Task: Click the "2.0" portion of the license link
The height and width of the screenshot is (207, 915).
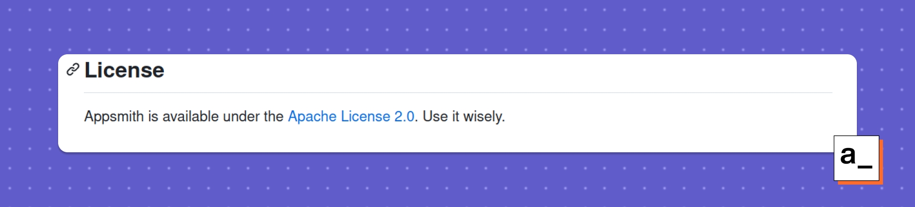Action: coord(404,116)
